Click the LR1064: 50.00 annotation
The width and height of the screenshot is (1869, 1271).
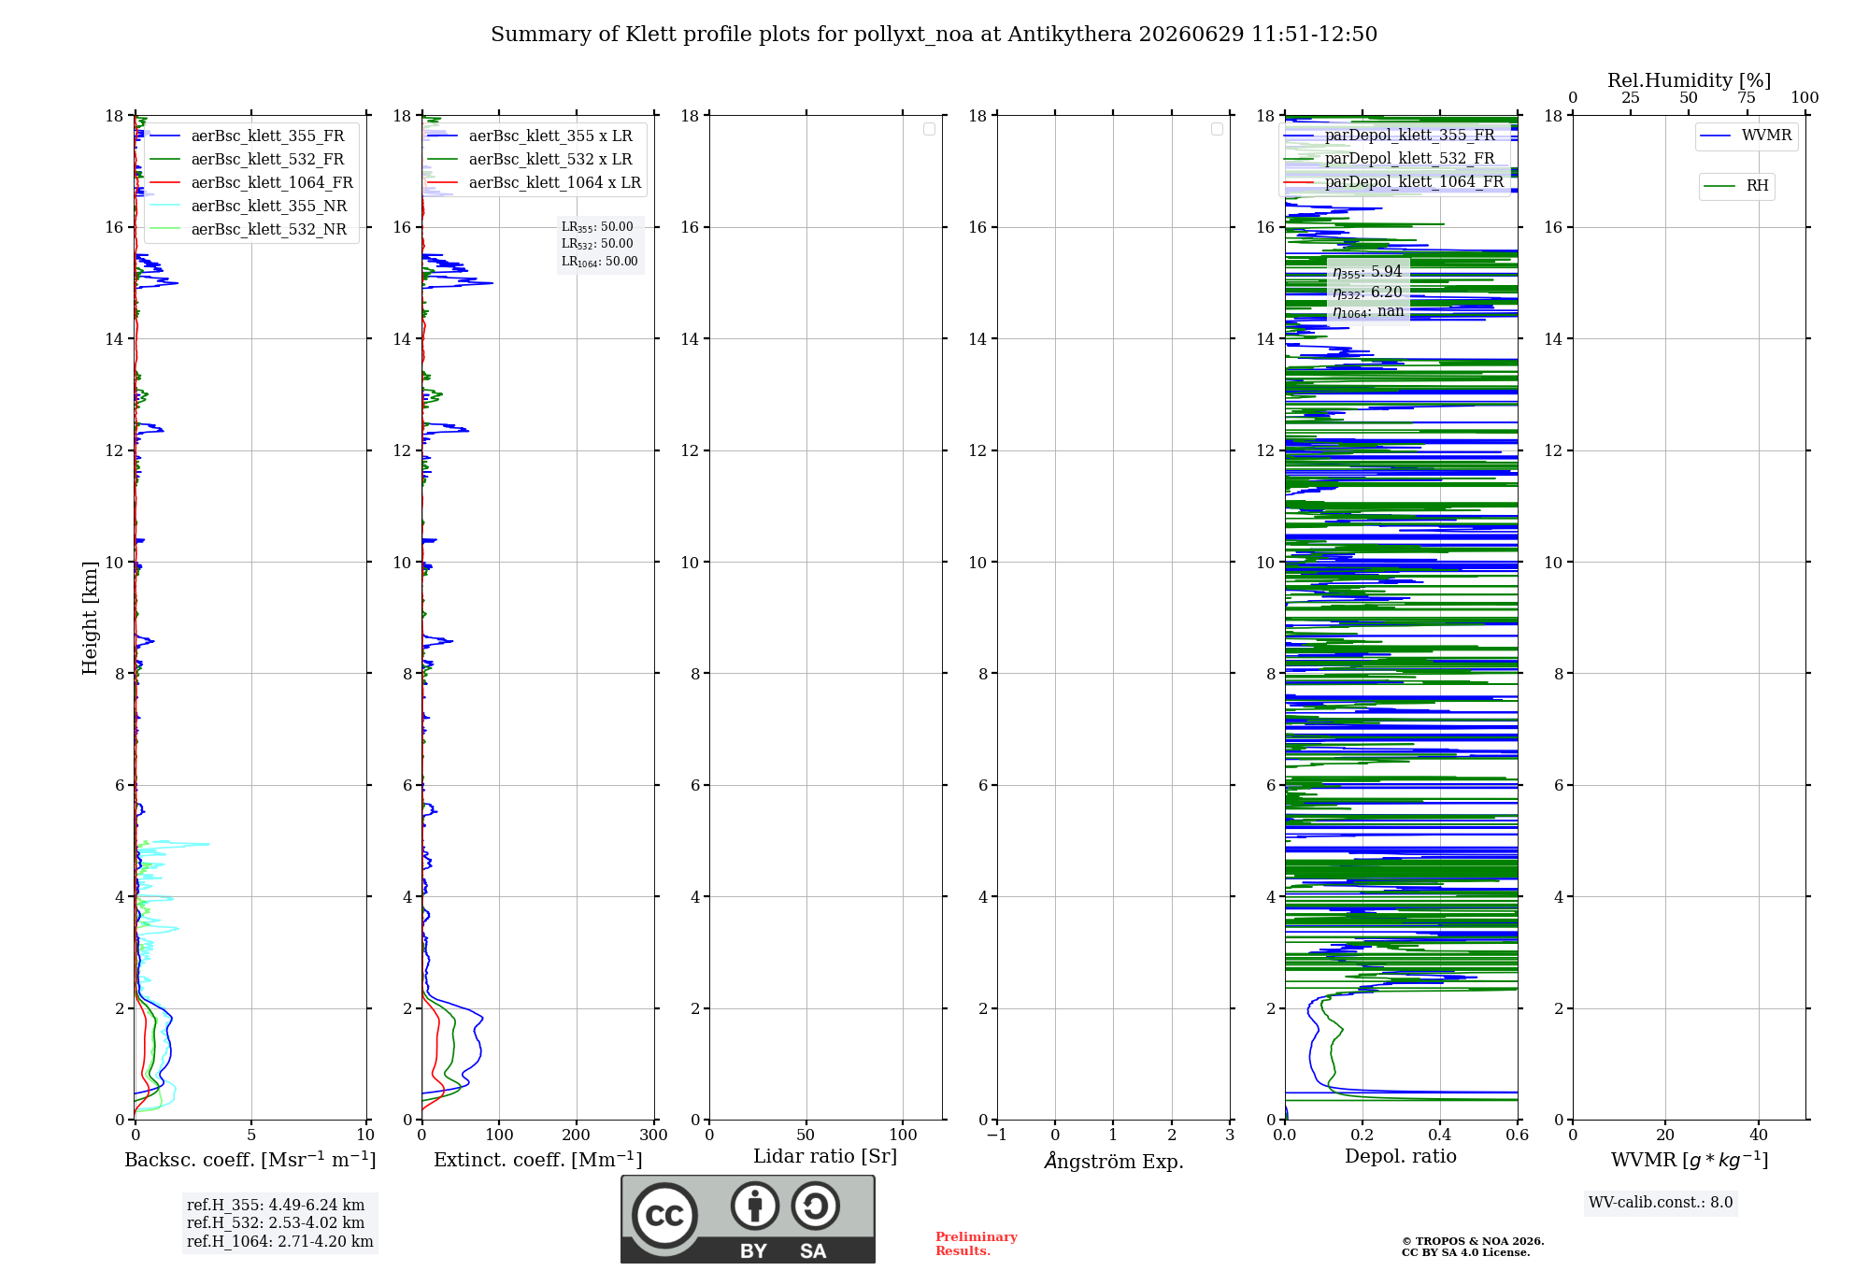[x=600, y=262]
